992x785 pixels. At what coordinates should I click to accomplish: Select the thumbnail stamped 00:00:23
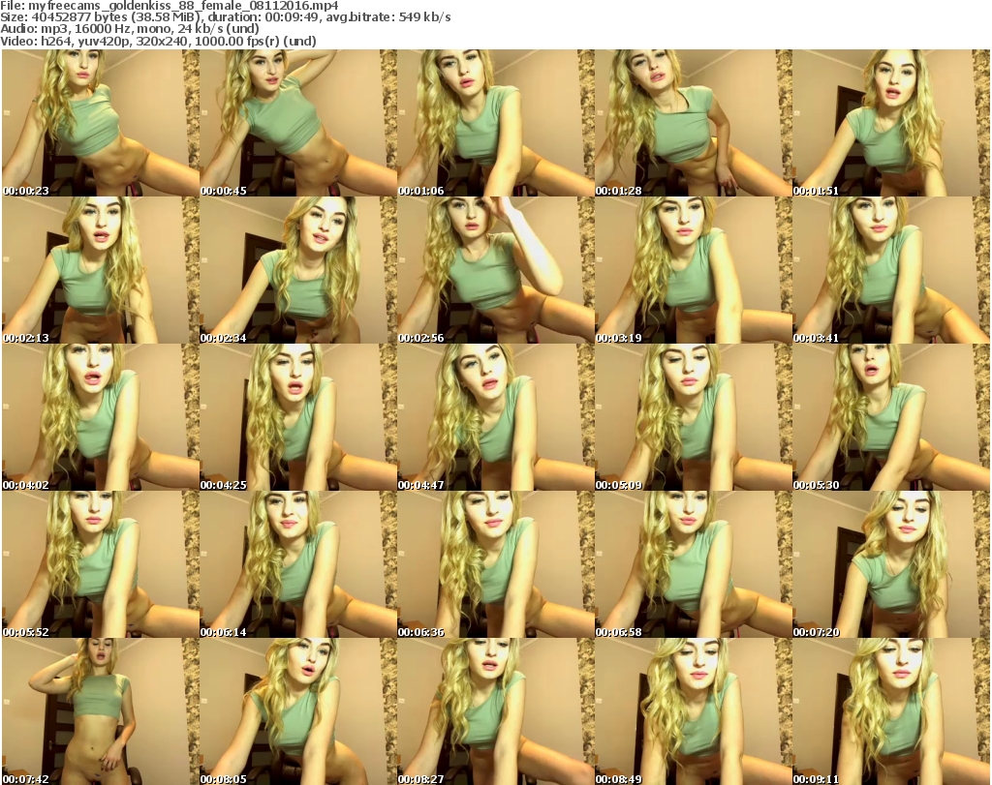coord(101,123)
